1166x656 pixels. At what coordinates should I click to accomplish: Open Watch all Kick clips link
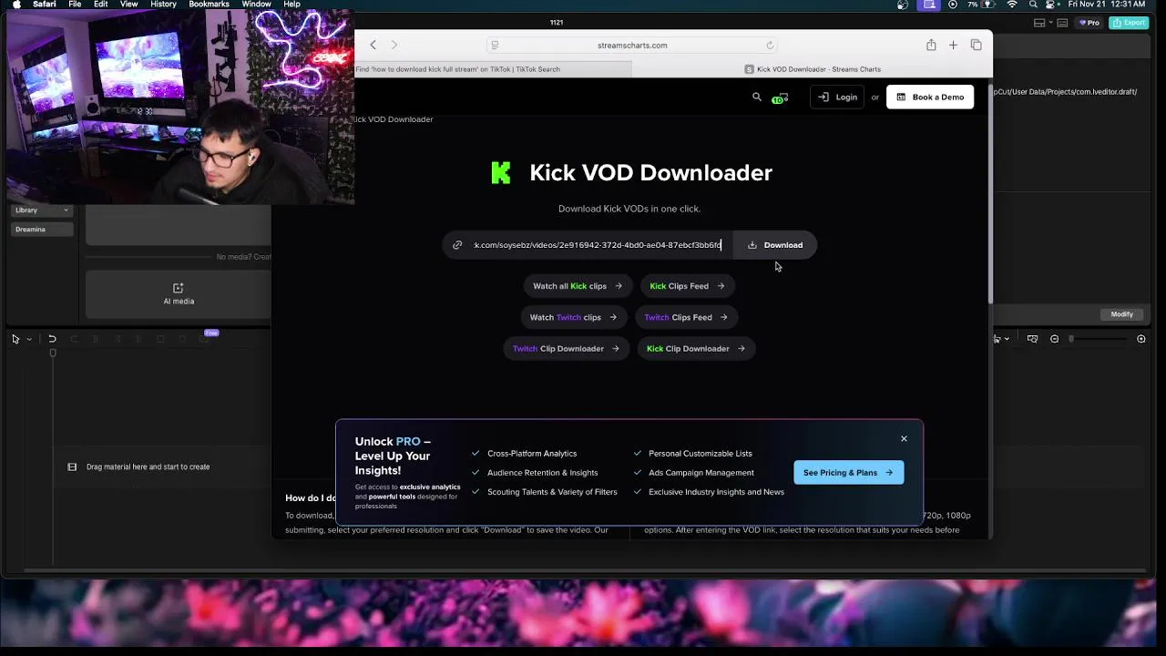[x=578, y=286]
